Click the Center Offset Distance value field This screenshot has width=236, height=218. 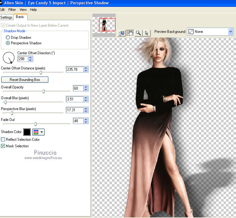pyautogui.click(x=74, y=69)
